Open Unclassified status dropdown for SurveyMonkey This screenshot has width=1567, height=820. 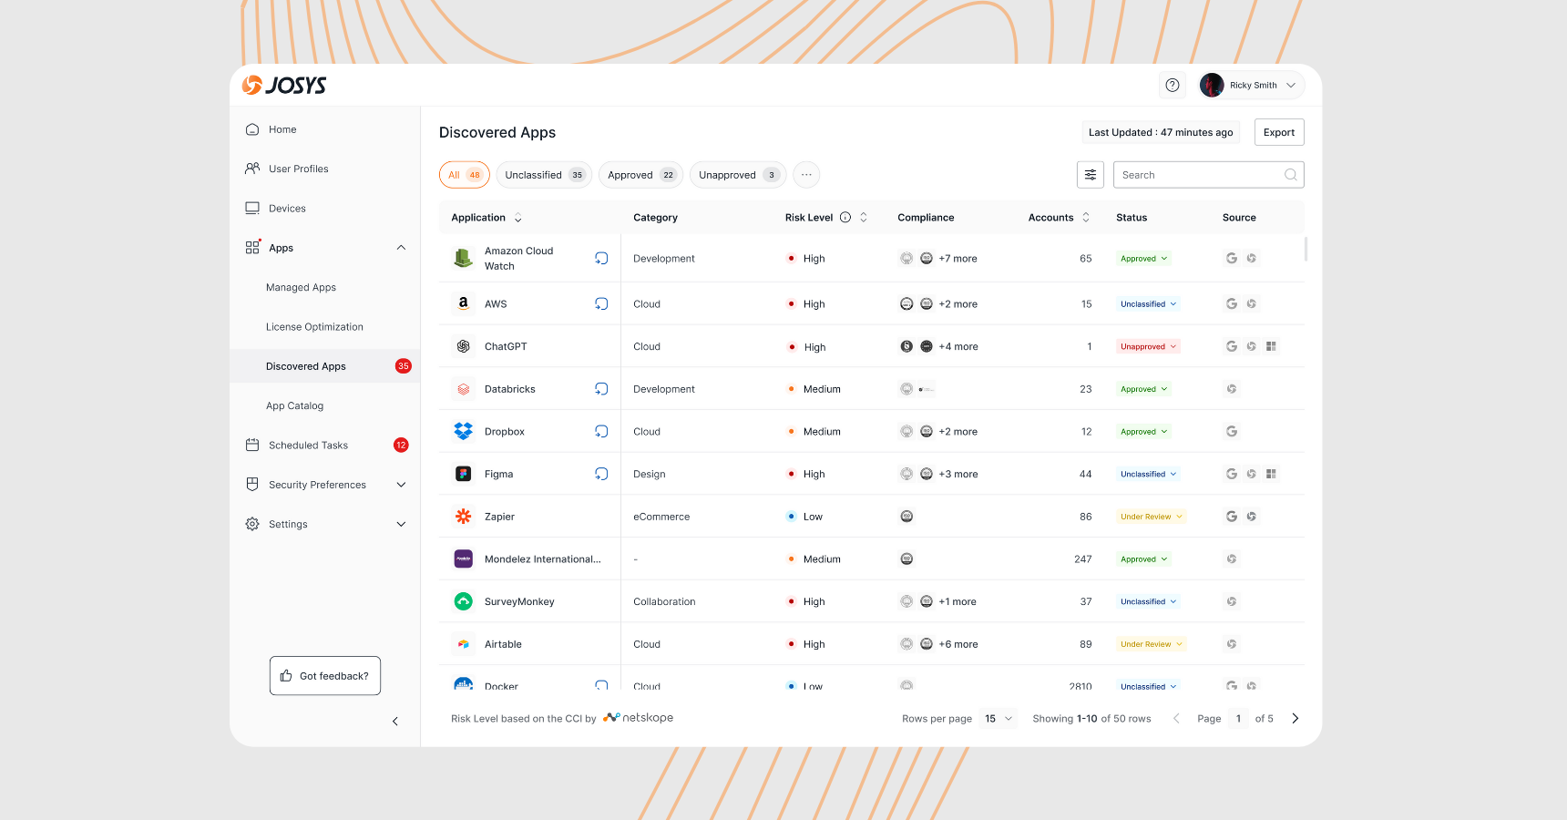pyautogui.click(x=1148, y=601)
